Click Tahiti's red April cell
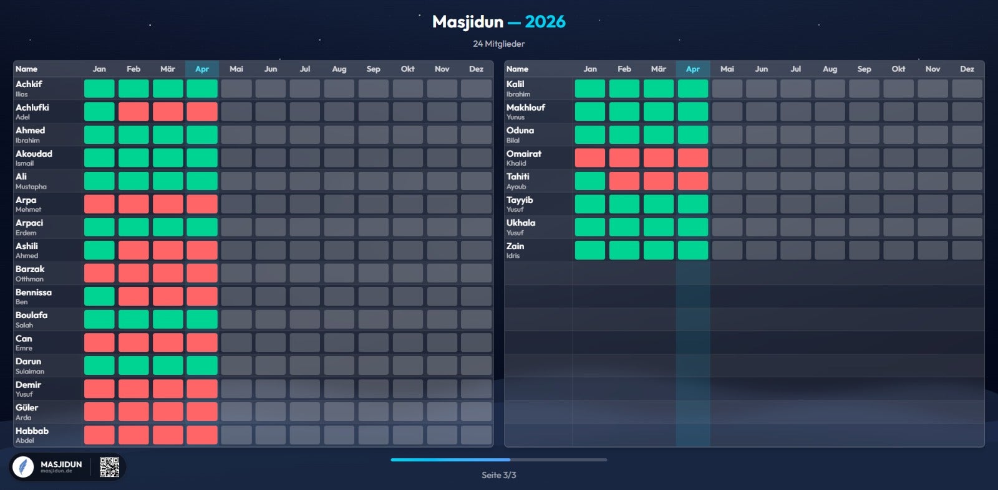The image size is (998, 490). (x=693, y=181)
